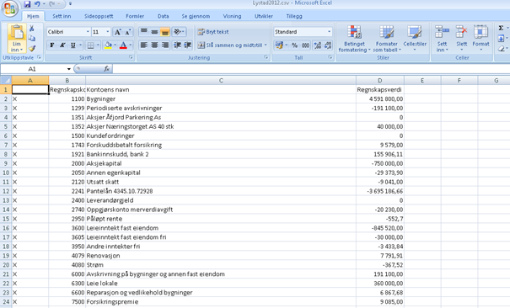The width and height of the screenshot is (510, 308).
Task: Open the font color dropdown arrow
Action: point(131,45)
